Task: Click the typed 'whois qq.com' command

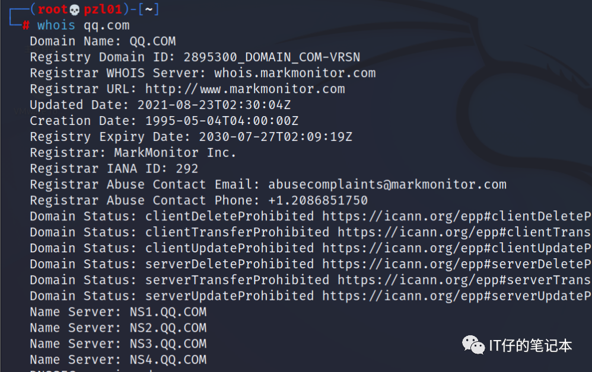Action: click(83, 25)
